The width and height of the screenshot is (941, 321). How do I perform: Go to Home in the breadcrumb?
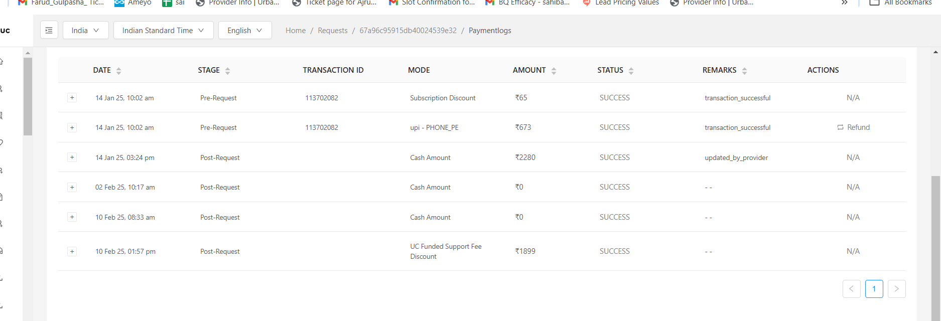point(296,31)
